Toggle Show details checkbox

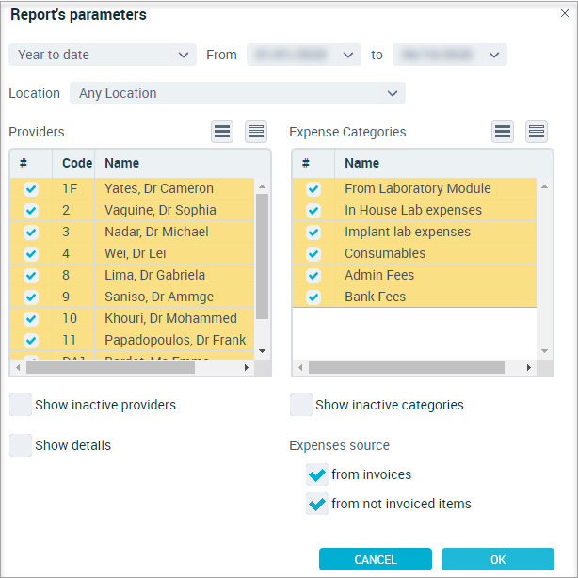[21, 445]
